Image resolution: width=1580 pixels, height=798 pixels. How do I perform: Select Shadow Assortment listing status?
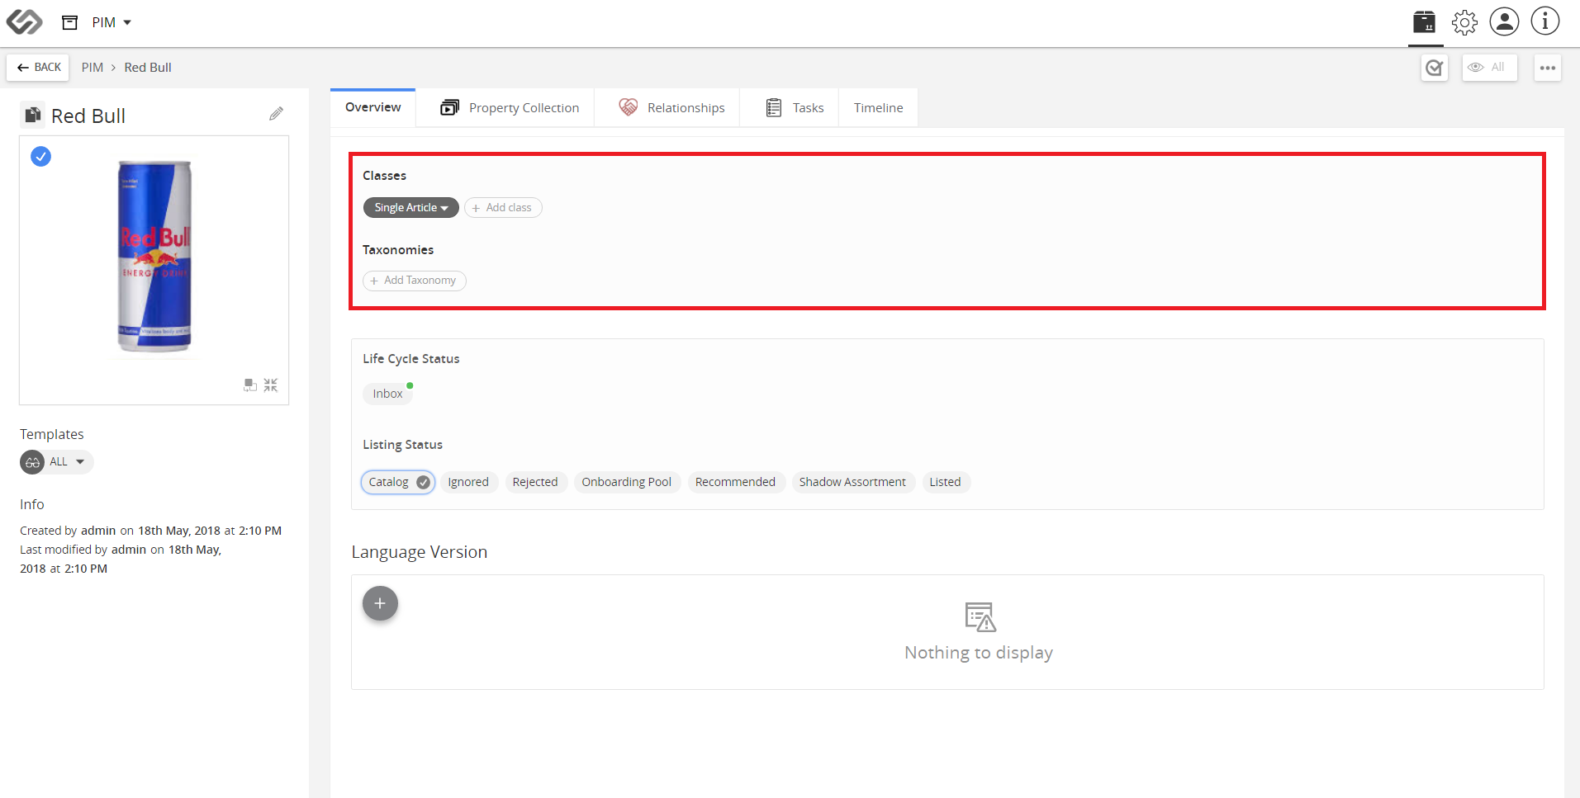pos(852,482)
